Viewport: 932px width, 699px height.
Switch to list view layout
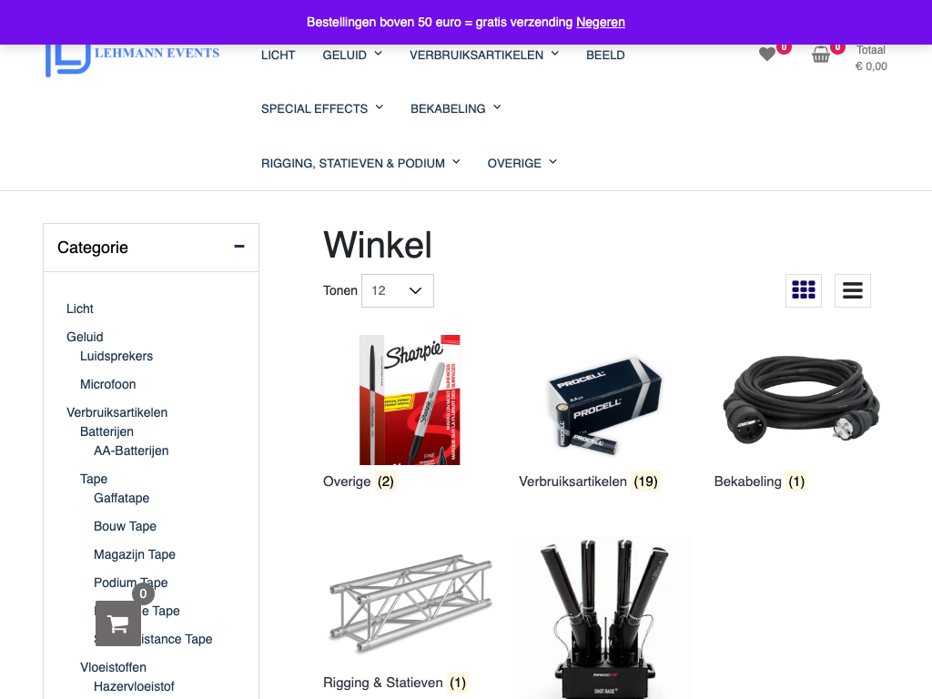852,290
